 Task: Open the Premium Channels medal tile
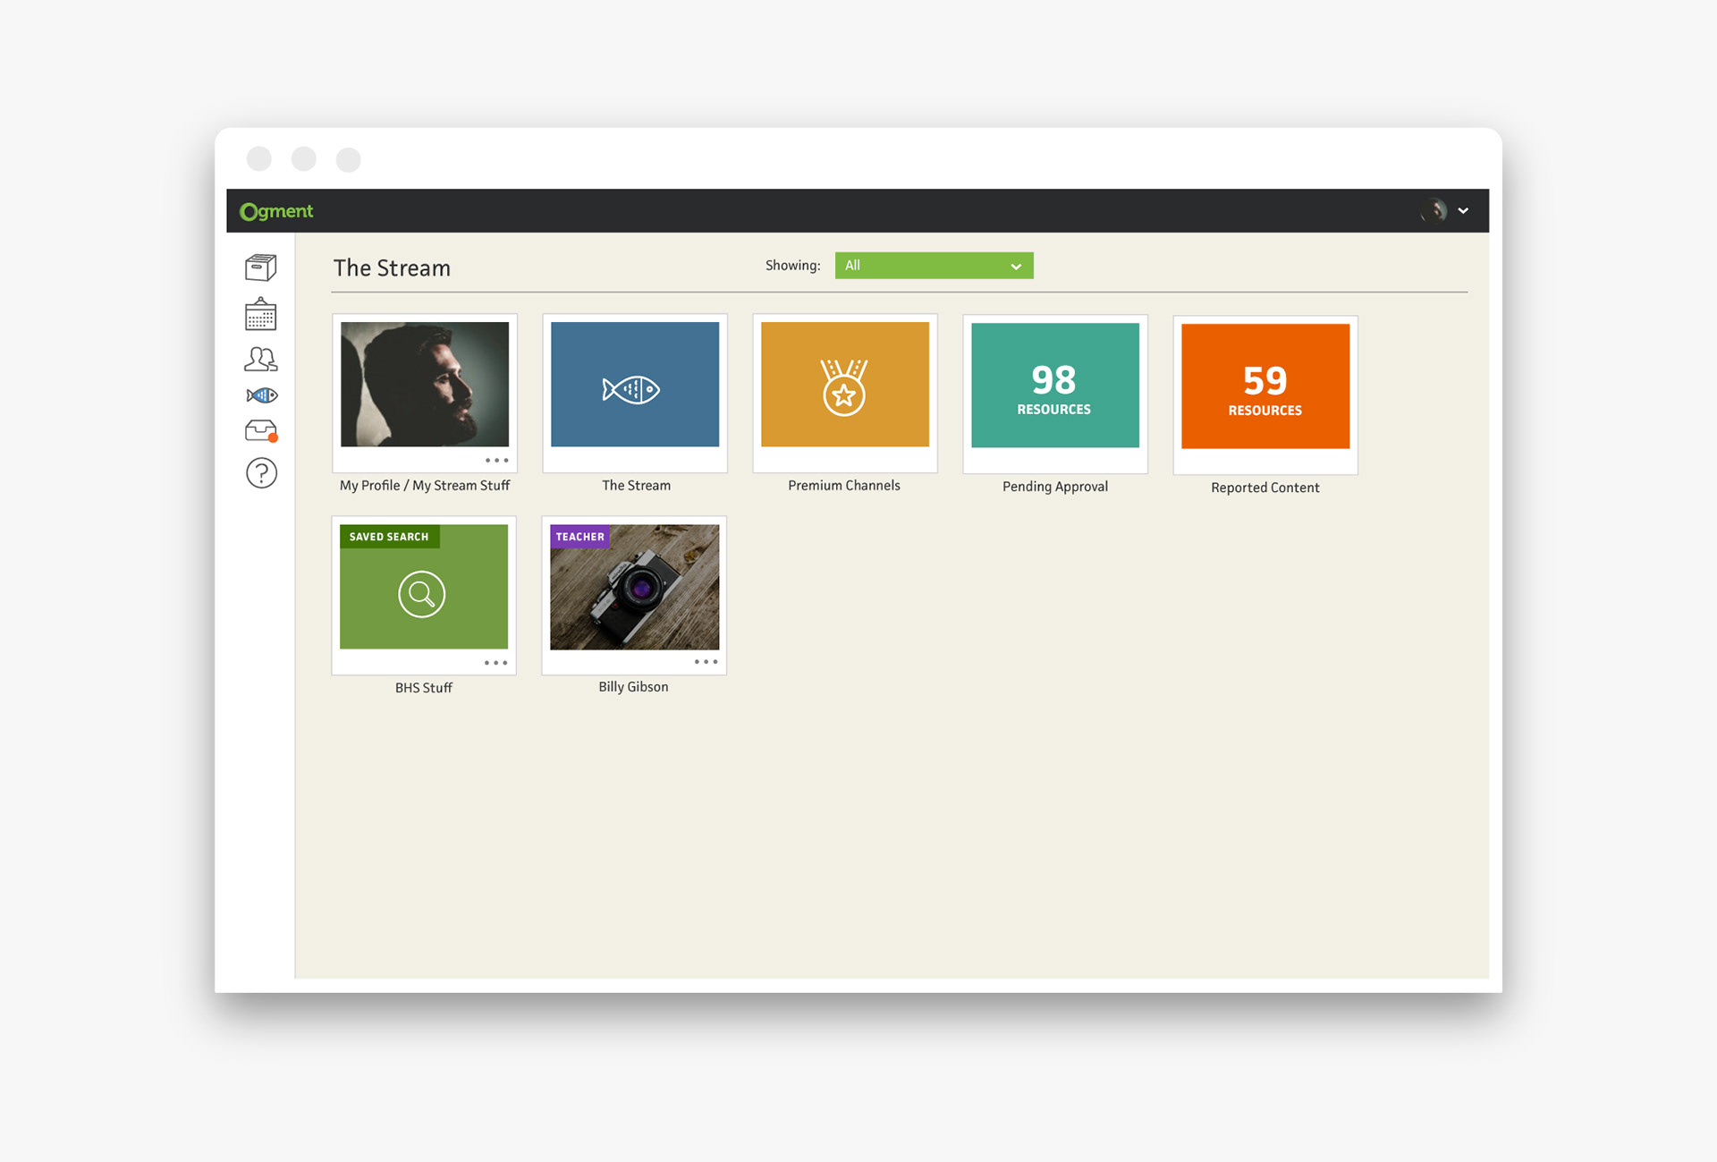[x=845, y=385]
